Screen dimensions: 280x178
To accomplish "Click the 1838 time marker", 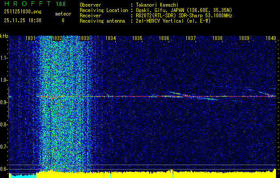I will tap(217, 38).
